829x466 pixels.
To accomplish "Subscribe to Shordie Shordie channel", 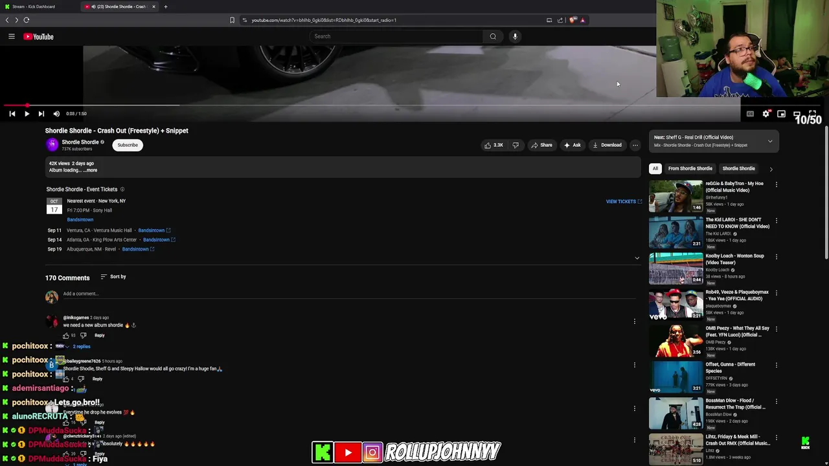I will tap(128, 145).
